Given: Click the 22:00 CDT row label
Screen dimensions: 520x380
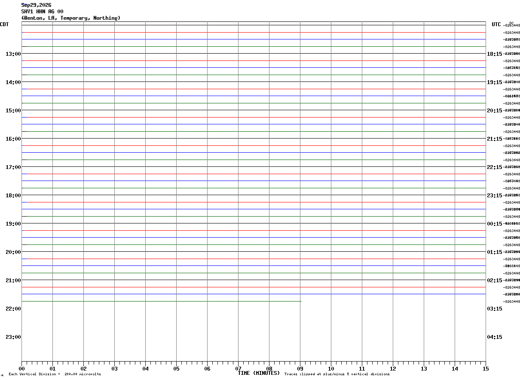Looking at the screenshot, I should 13,308.
